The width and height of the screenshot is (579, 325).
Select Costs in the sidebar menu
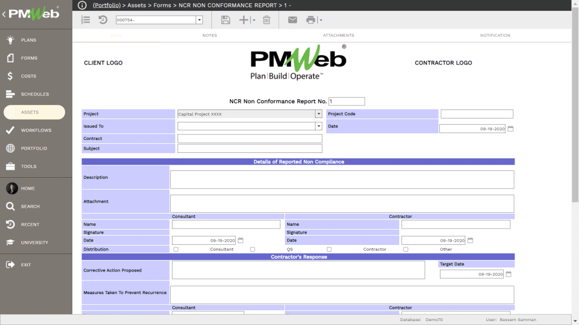click(28, 76)
